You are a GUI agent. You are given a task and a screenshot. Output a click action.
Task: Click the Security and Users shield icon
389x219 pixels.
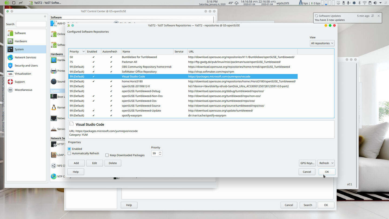pos(10,65)
